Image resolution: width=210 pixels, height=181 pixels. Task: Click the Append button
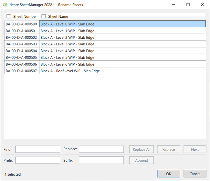tap(141, 160)
